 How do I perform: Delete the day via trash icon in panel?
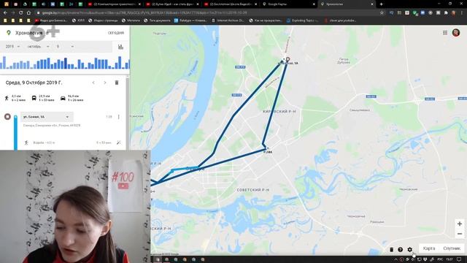[117, 83]
